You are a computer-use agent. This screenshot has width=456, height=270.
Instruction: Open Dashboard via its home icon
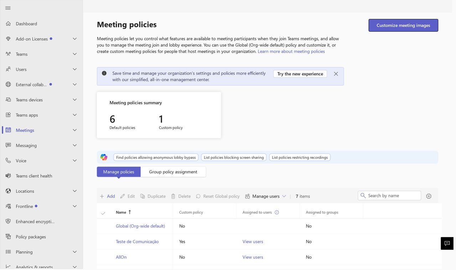pos(8,24)
